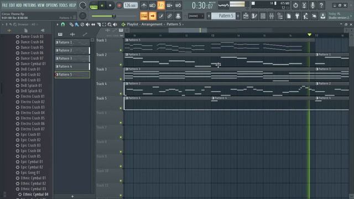The width and height of the screenshot is (354, 199).
Task: Toggle note and clip grouping link icon
Action: tap(170, 16)
